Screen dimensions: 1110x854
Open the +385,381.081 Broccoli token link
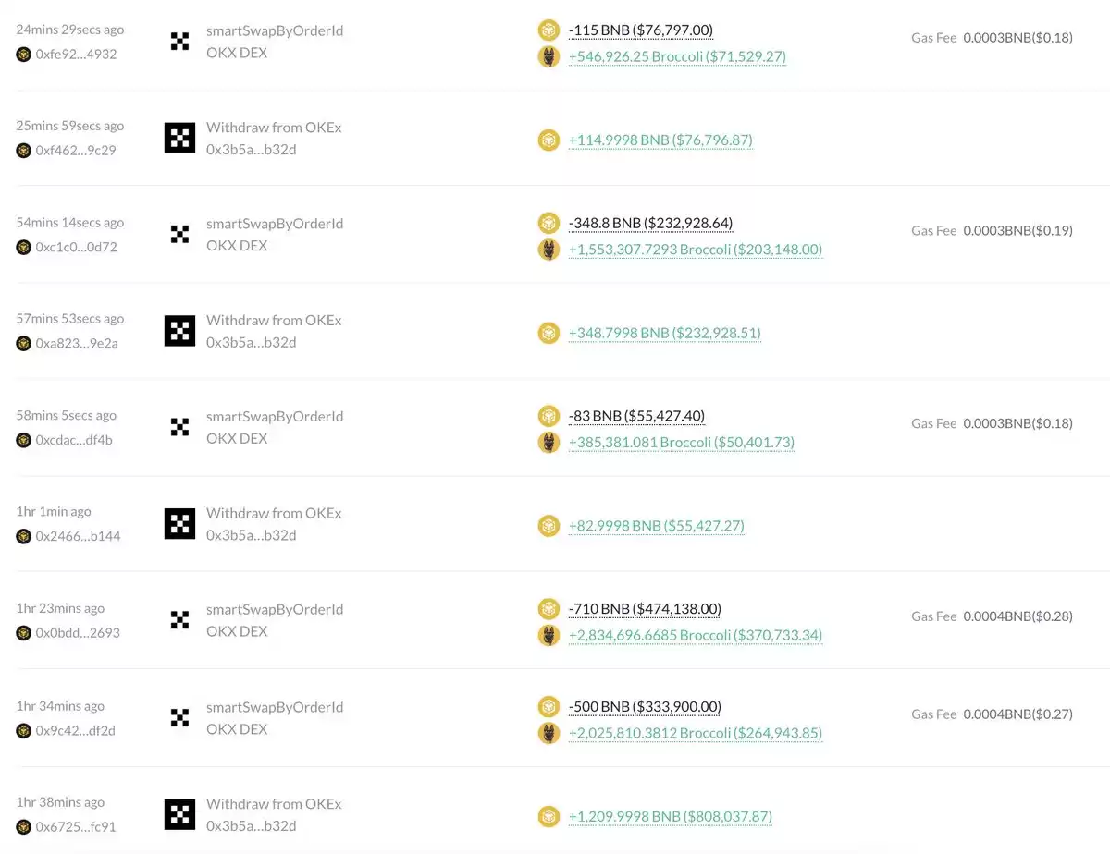click(x=682, y=442)
